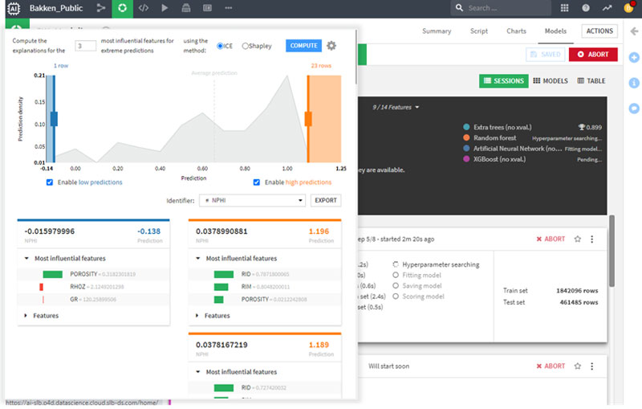Click the blue COMPUTE button
Viewport: 642px width, 409px height.
303,46
